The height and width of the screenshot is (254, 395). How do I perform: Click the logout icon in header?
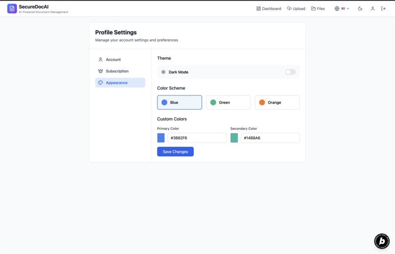(x=383, y=8)
